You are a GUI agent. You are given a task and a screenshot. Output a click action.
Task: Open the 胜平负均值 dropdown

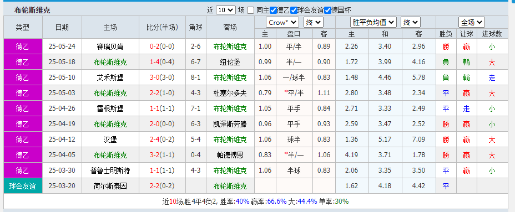click(x=373, y=22)
